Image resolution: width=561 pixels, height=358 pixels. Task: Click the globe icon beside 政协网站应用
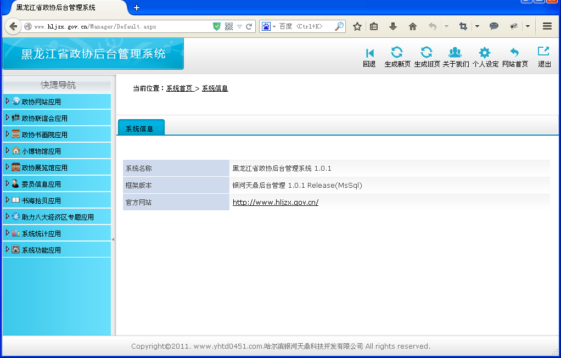[x=16, y=102]
